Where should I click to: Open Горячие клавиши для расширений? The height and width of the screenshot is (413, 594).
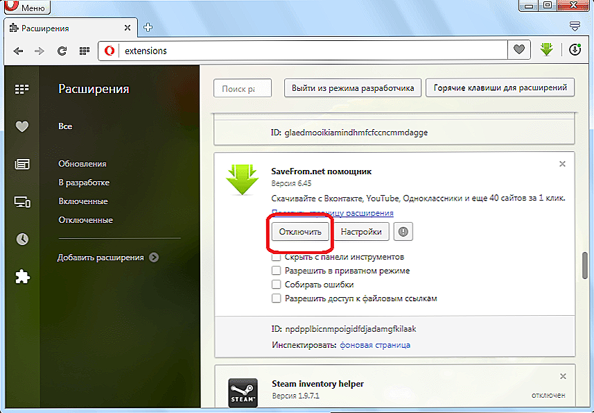[x=500, y=87]
